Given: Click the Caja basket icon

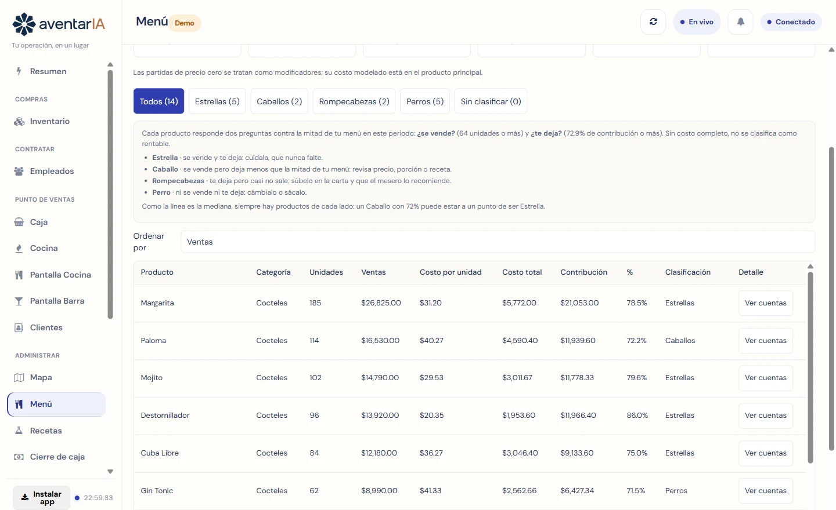Looking at the screenshot, I should pos(19,222).
